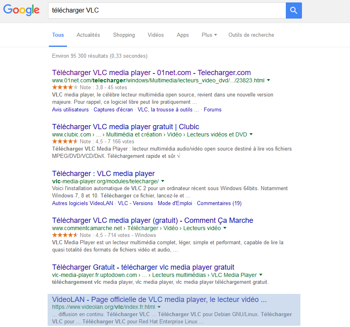Expand the arrow beside the uptodown.com URL

(261, 275)
